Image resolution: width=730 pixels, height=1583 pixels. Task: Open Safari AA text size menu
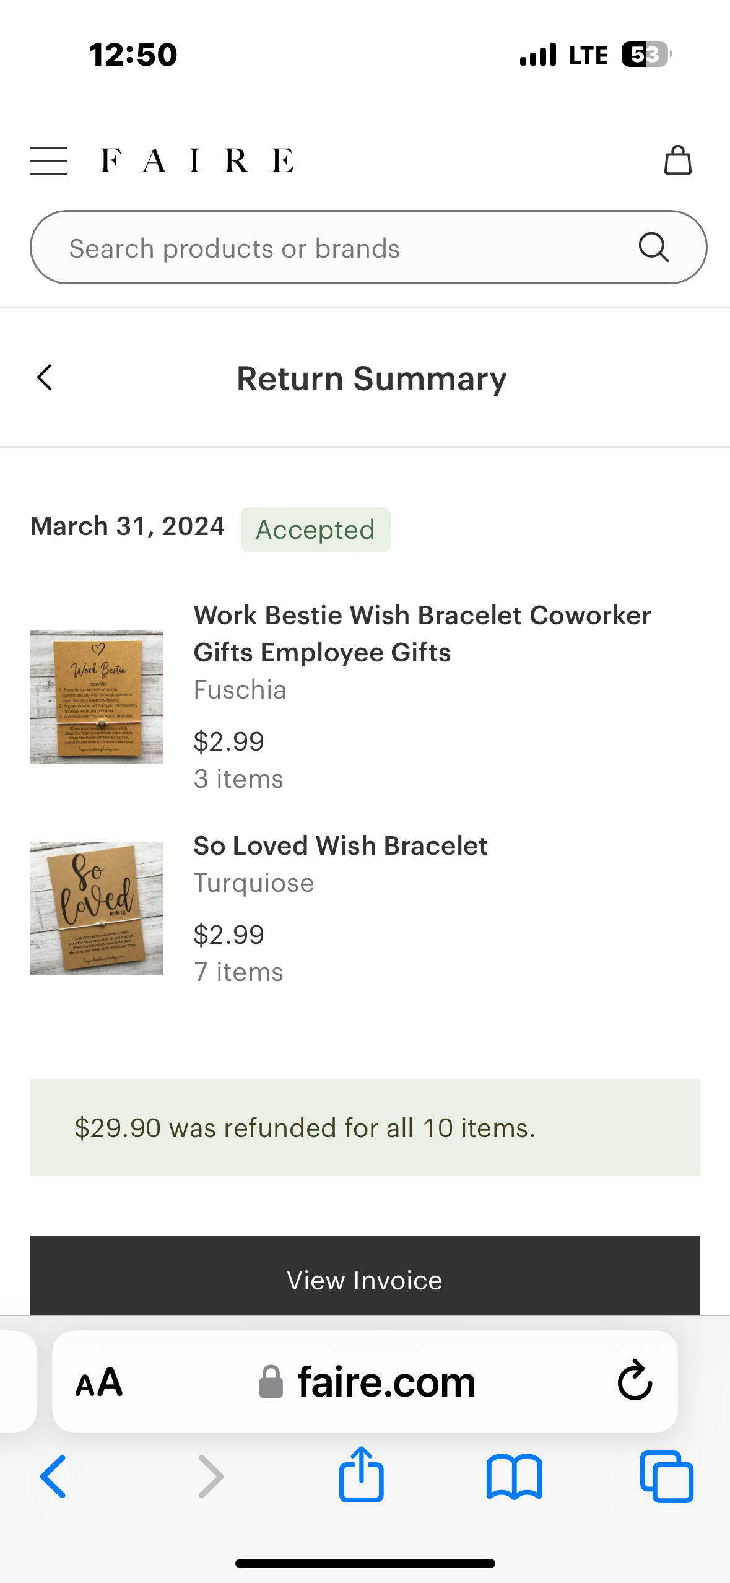(99, 1382)
